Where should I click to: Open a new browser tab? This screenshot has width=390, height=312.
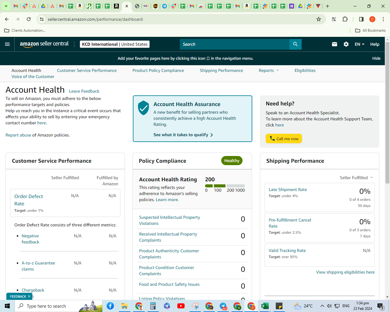[328, 6]
